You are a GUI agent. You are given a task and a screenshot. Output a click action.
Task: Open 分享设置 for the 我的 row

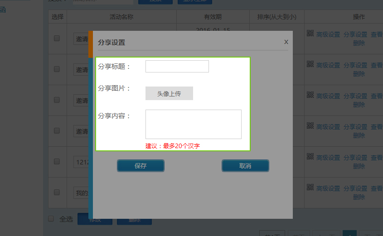[355, 188]
